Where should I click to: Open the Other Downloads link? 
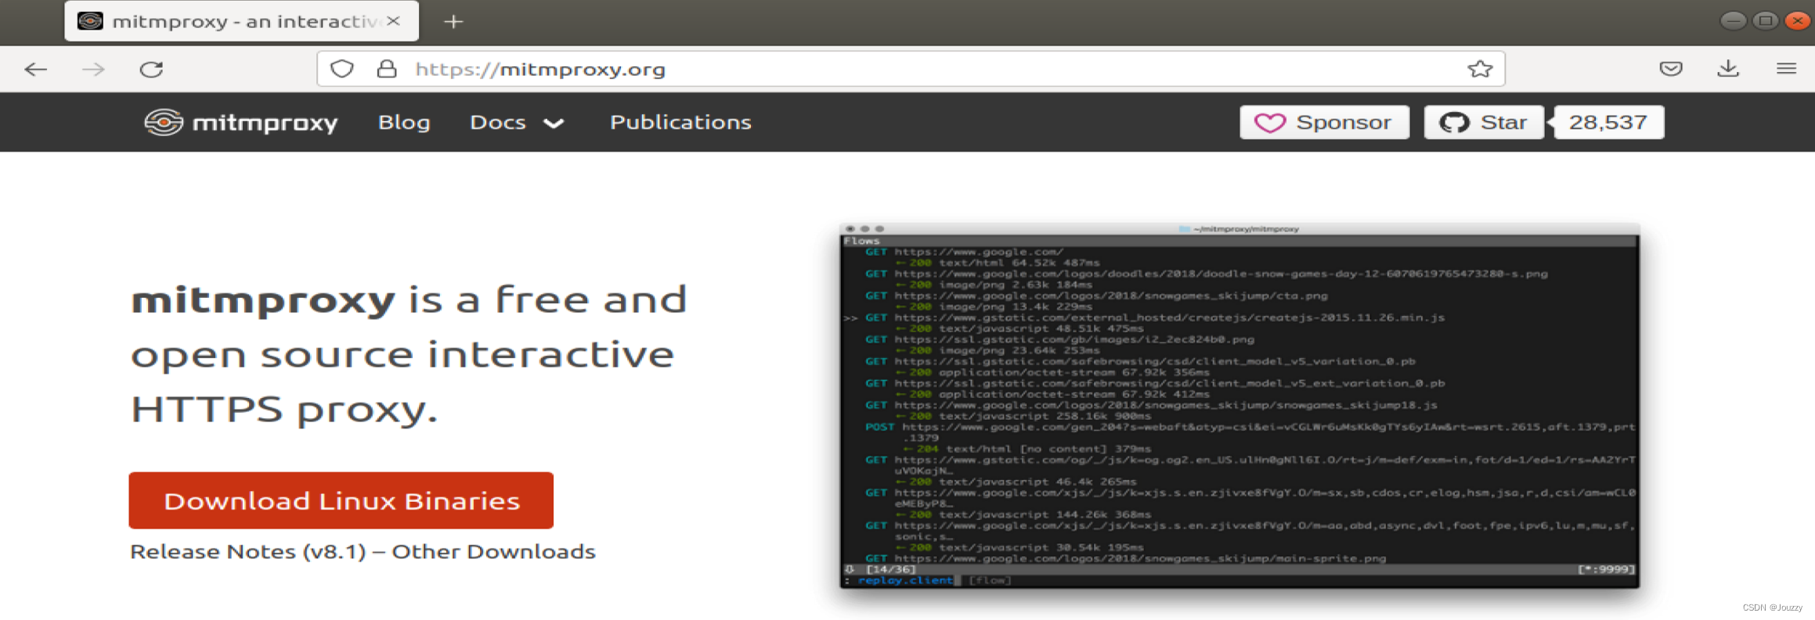(493, 552)
